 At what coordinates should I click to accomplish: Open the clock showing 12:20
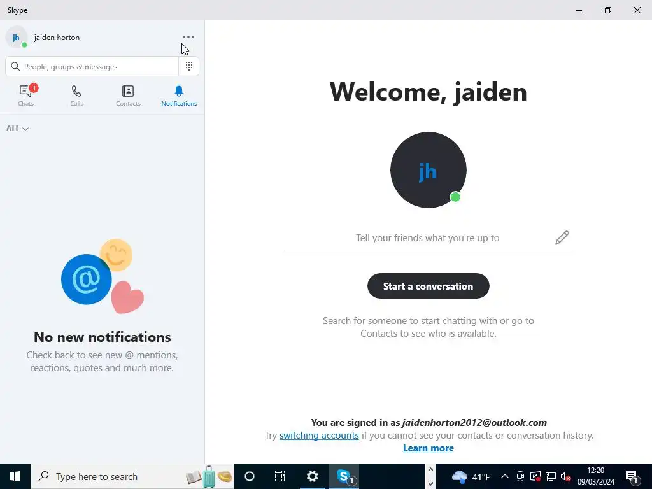[x=595, y=476]
